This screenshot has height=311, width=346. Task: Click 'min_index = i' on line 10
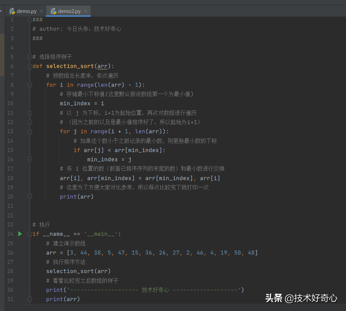tap(82, 104)
